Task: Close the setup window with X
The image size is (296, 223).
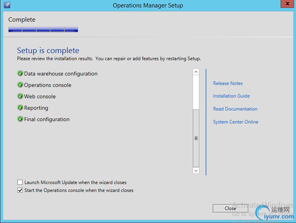Action: [x=287, y=4]
